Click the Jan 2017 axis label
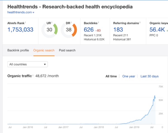Viewport: 168px width, 133px height. click(x=63, y=127)
